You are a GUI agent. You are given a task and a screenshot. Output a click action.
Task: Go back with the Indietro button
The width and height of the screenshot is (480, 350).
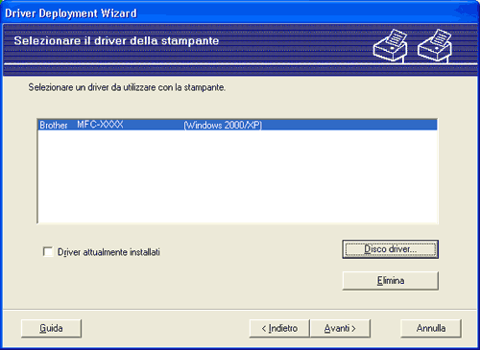pyautogui.click(x=279, y=328)
